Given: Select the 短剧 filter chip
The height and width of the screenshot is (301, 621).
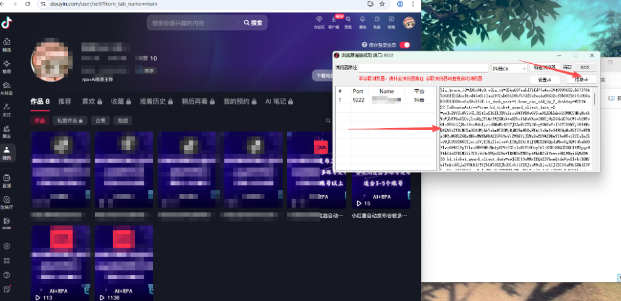Looking at the screenshot, I should 123,120.
